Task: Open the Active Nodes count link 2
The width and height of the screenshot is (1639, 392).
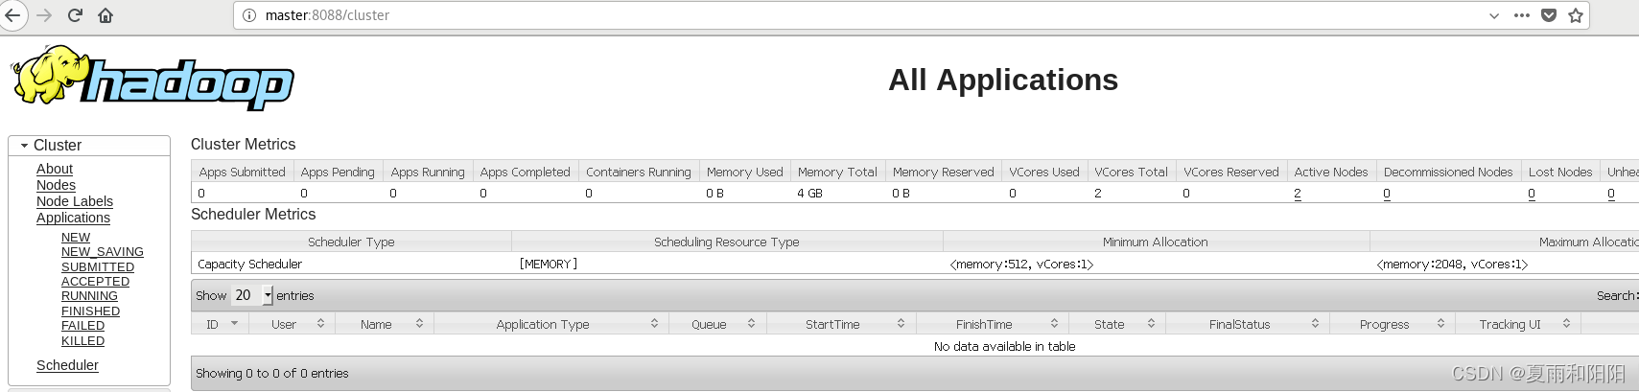Action: point(1298,194)
